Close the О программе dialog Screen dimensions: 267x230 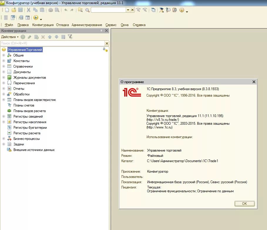point(254,82)
